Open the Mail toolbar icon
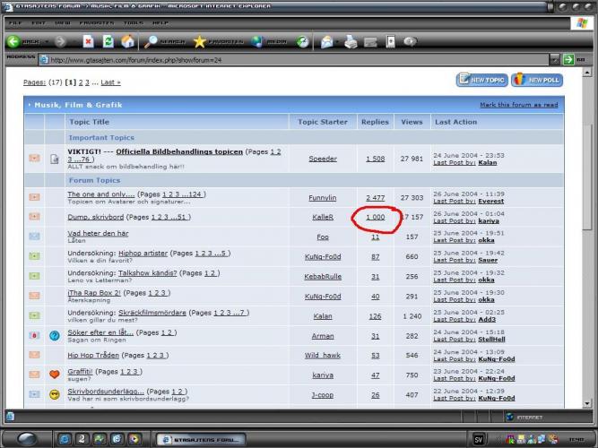 (327, 41)
